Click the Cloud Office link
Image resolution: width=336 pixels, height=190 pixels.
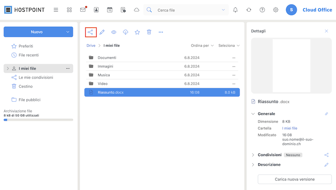[x=318, y=10]
